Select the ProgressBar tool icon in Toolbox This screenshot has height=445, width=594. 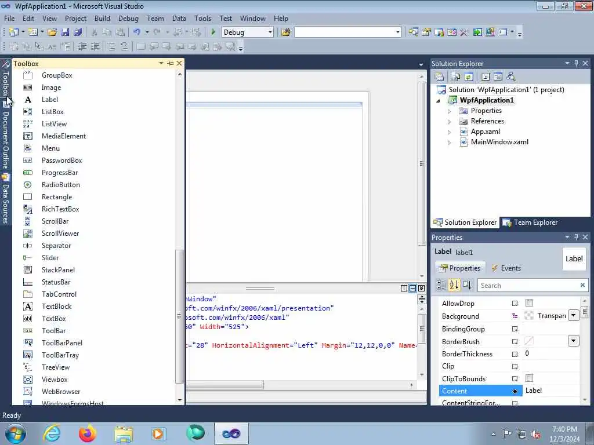pos(28,173)
